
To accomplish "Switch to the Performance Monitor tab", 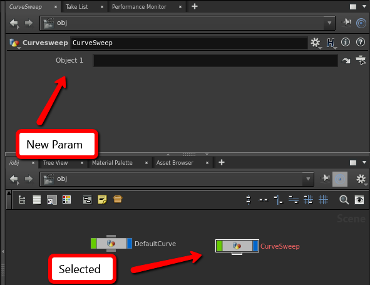I will [139, 7].
